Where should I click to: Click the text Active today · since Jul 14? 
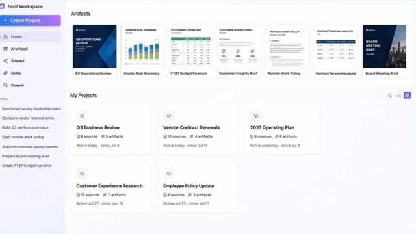pos(185,146)
